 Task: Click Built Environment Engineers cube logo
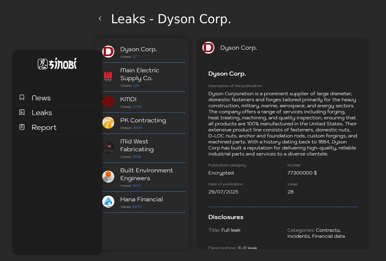pyautogui.click(x=108, y=177)
